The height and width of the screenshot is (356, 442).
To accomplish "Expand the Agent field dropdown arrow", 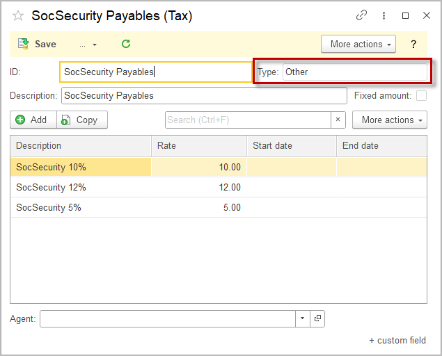I will (302, 318).
